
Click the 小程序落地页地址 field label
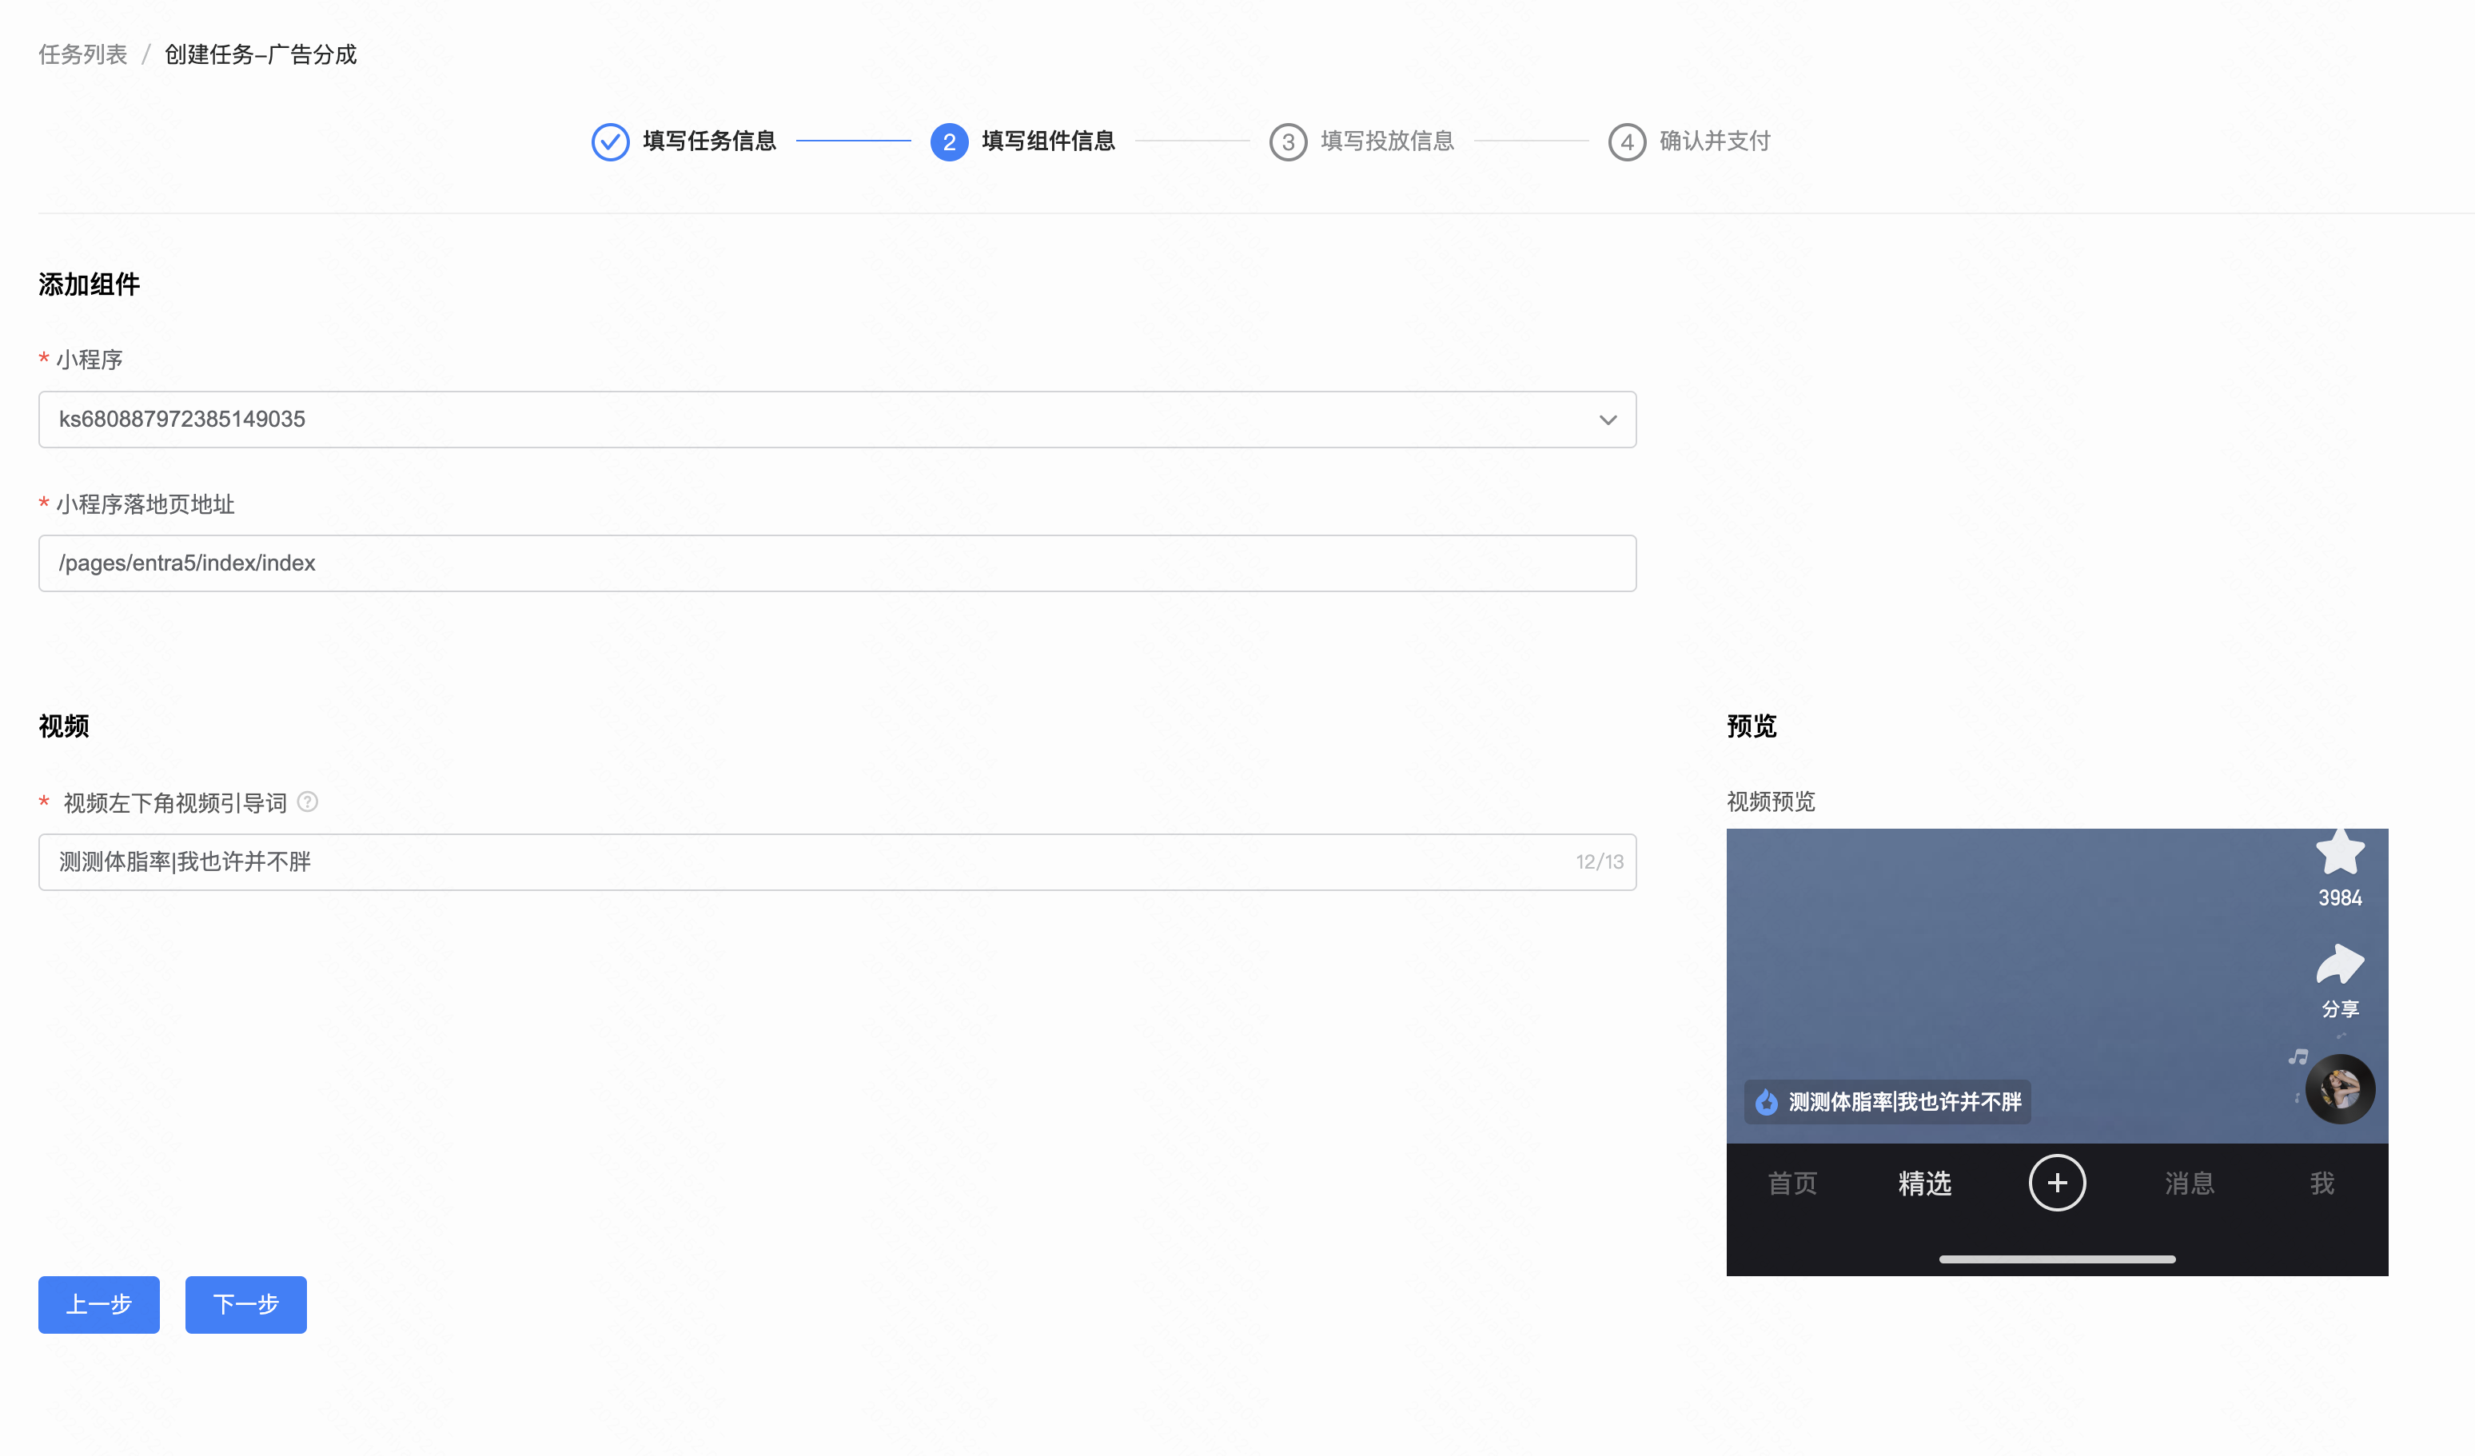(145, 504)
